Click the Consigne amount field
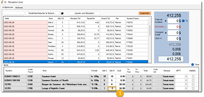Viewport: 204px width, 97px height. pos(173,33)
